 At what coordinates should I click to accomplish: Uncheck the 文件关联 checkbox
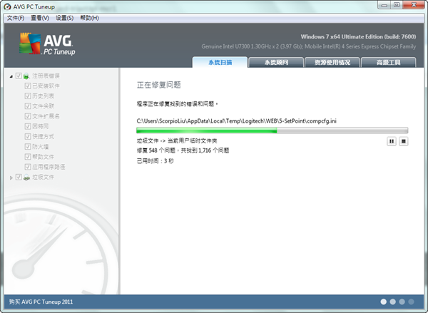28,106
